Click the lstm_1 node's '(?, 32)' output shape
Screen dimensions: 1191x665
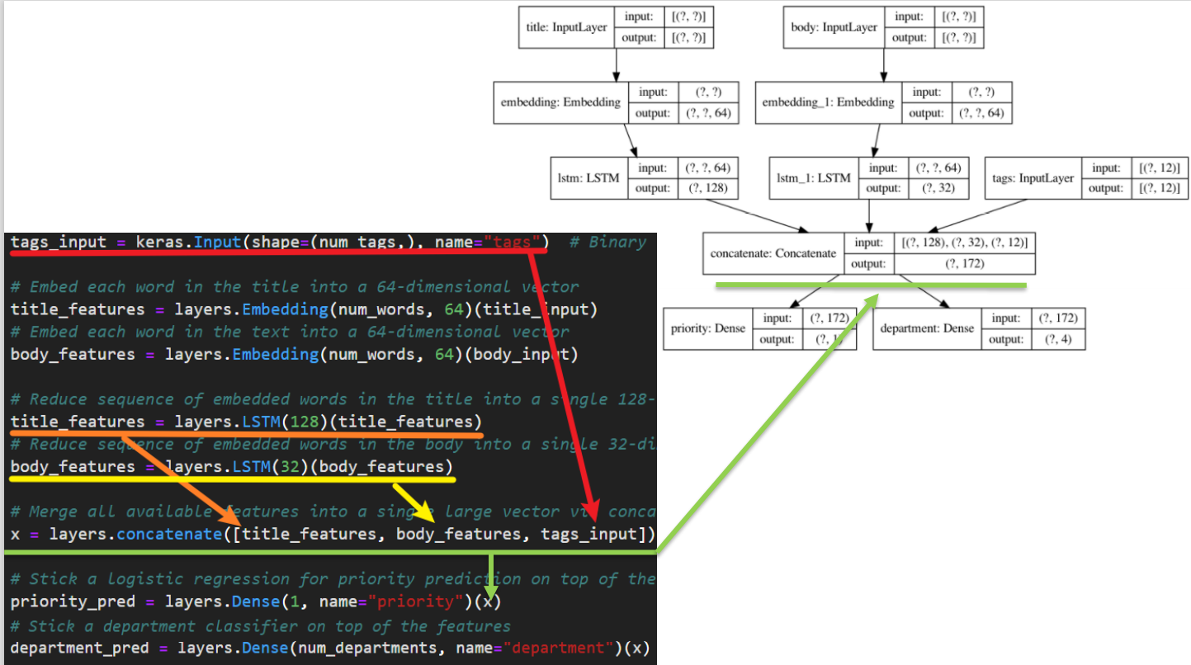[938, 188]
